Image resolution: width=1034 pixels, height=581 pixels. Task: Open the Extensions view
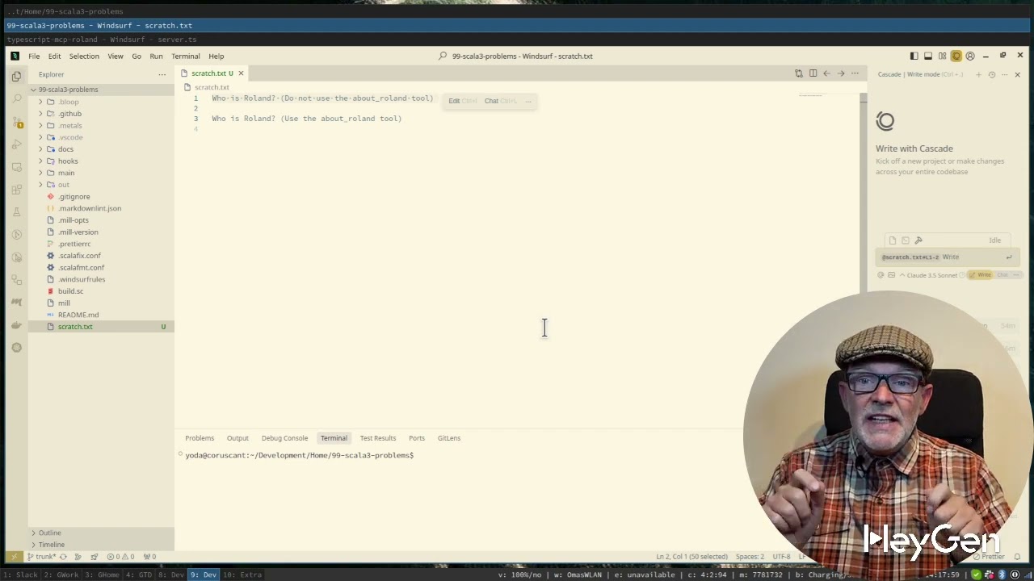[16, 190]
